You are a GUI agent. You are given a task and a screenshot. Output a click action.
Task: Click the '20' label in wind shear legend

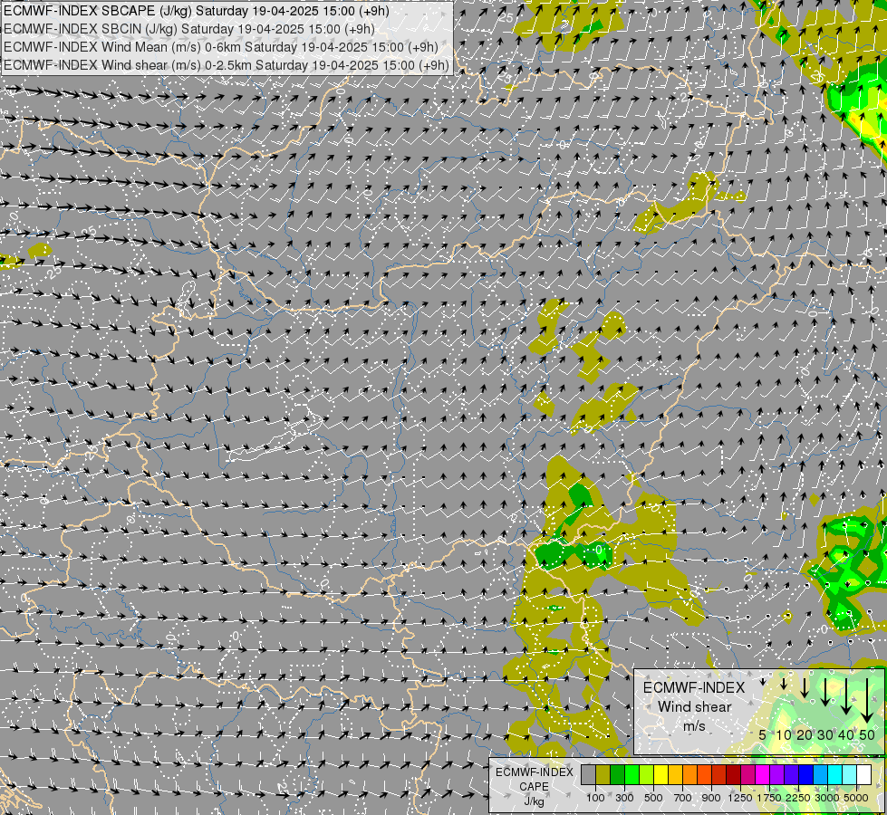(x=805, y=734)
